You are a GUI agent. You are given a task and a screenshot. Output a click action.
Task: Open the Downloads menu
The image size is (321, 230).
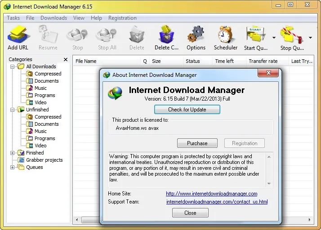(x=53, y=18)
